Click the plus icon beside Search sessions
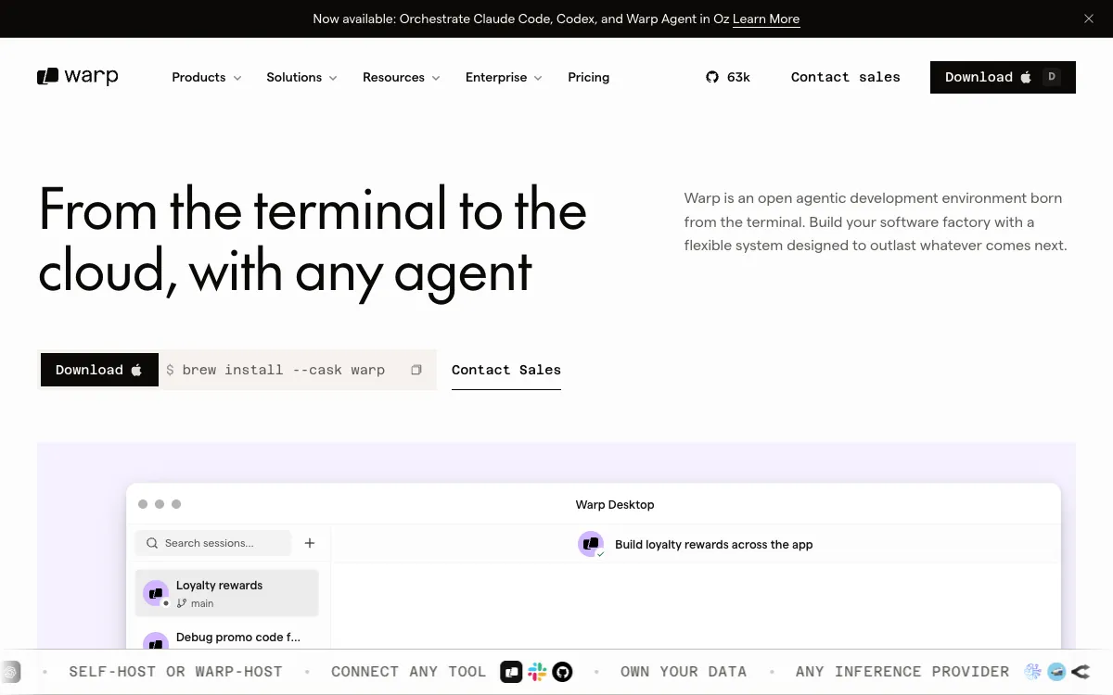1113x695 pixels. [310, 543]
